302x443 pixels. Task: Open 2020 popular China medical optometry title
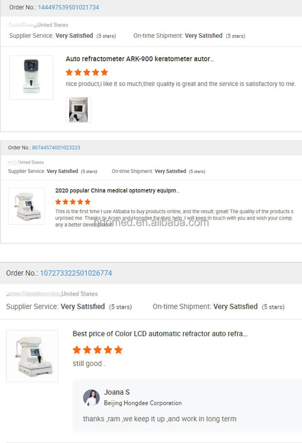pyautogui.click(x=117, y=190)
